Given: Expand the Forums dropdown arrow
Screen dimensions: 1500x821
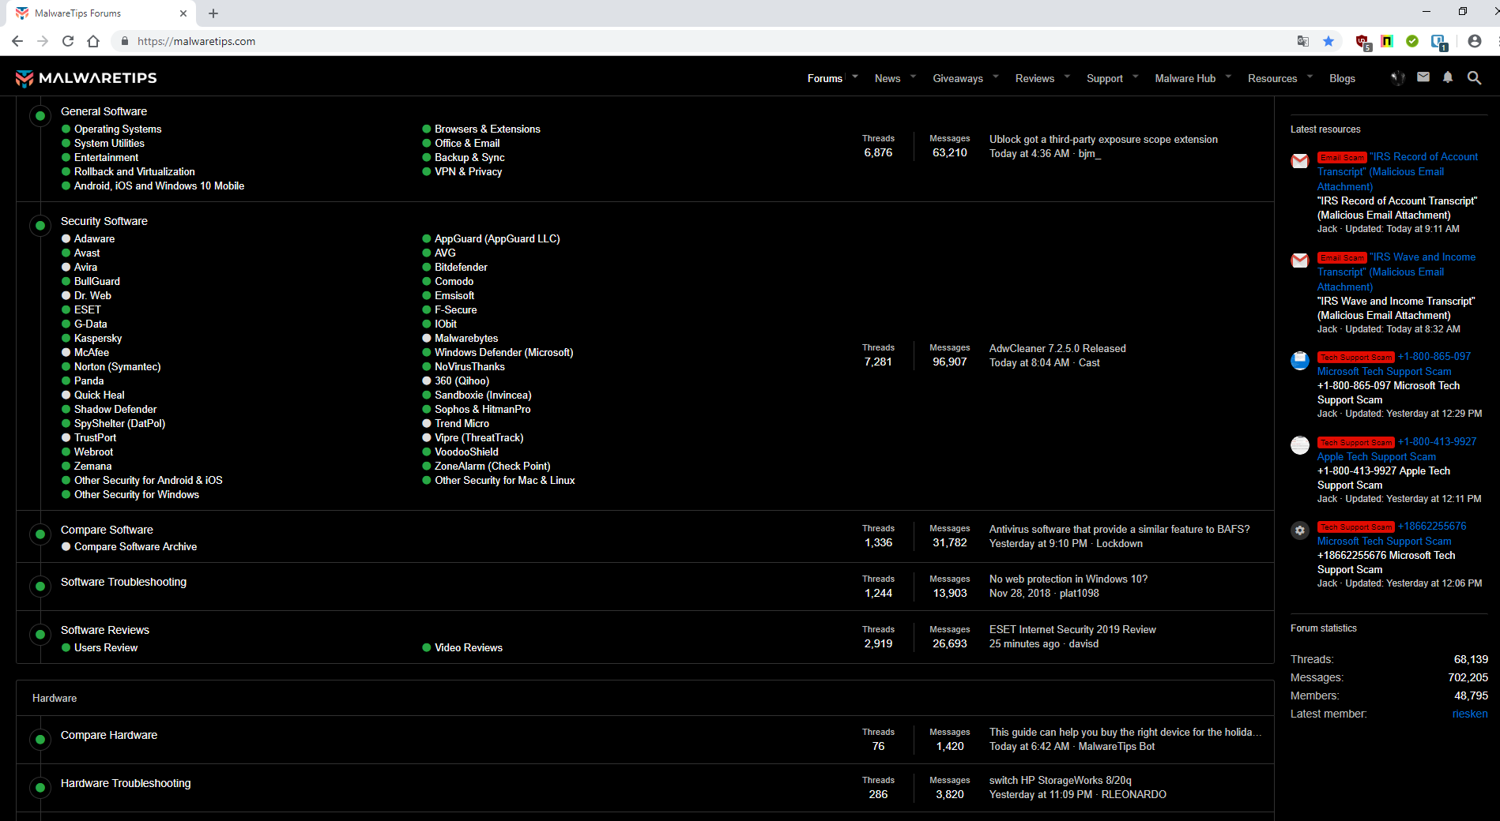Looking at the screenshot, I should point(855,77).
